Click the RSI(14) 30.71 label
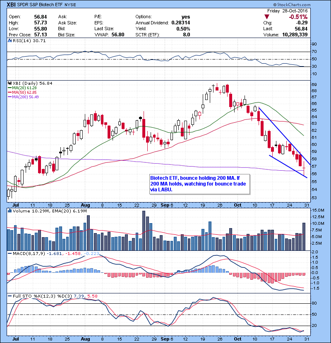The width and height of the screenshot is (331, 343). (29, 40)
